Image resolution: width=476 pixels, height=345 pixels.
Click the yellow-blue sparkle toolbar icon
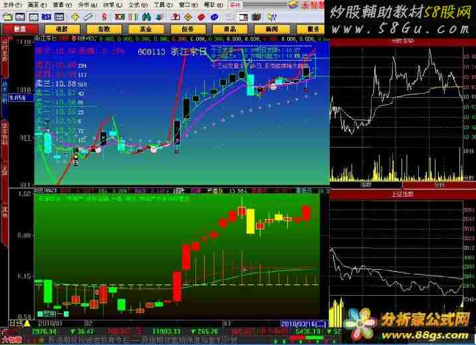[x=271, y=17]
